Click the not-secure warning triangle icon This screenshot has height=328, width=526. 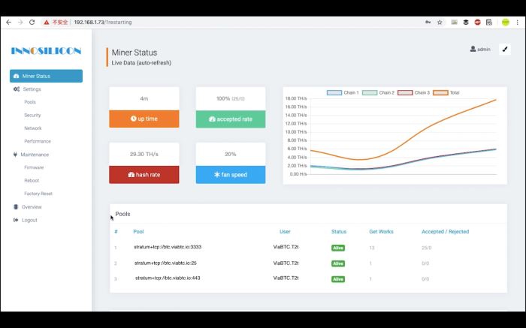coord(47,22)
